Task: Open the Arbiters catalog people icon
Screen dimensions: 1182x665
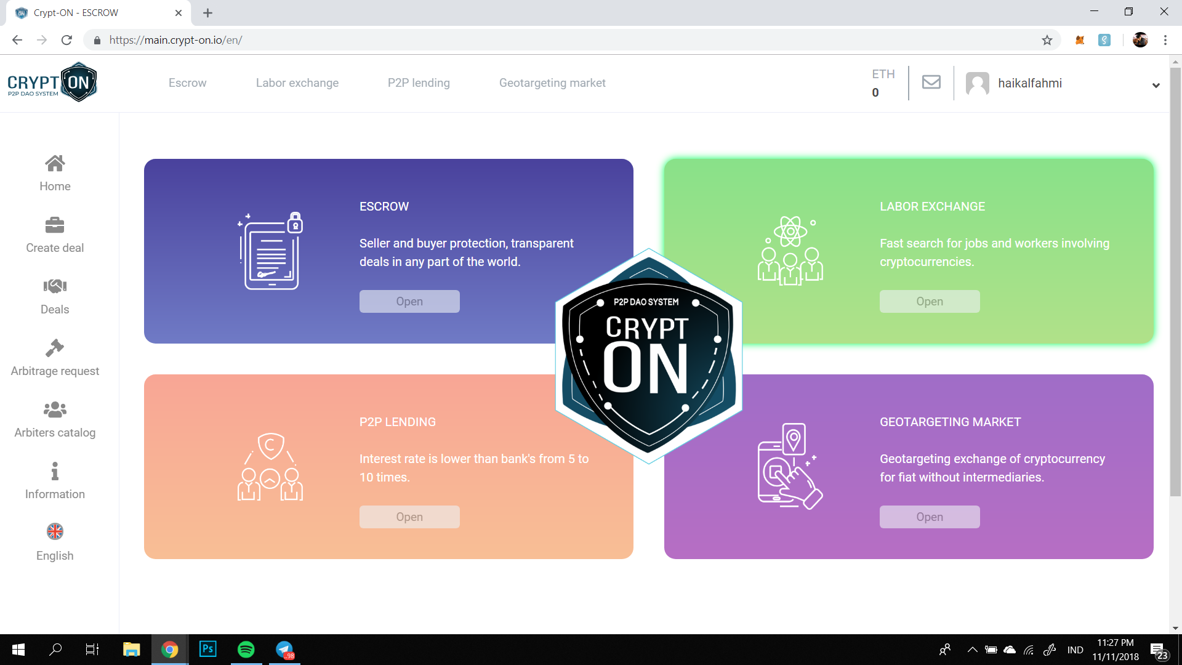Action: tap(55, 409)
